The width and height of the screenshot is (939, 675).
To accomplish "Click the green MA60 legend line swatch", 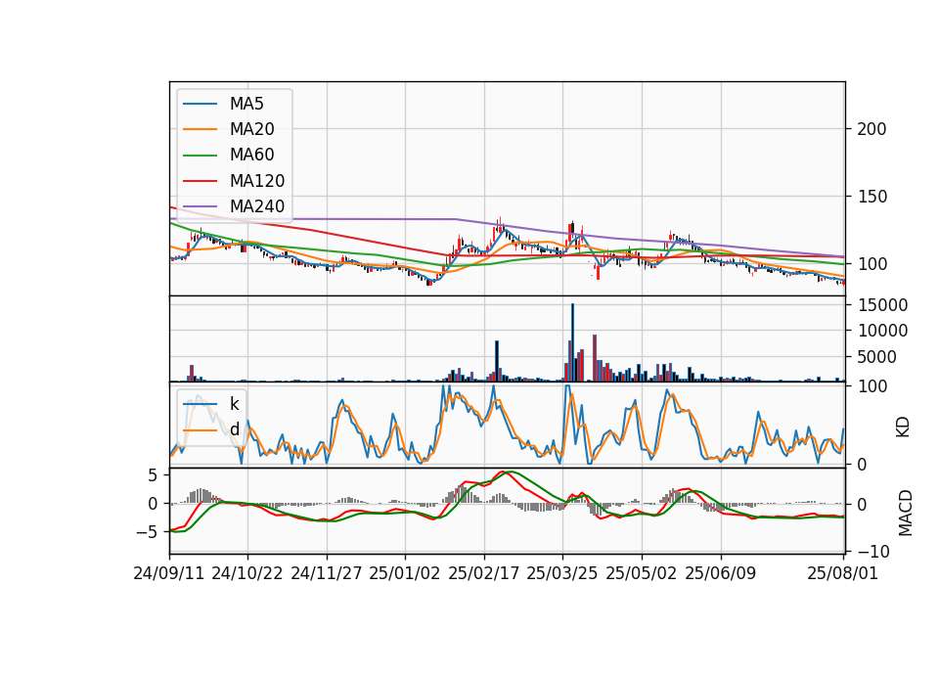I will click(200, 156).
